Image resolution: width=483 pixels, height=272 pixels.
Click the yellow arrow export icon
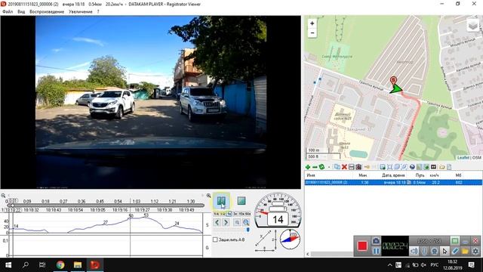pos(367,167)
